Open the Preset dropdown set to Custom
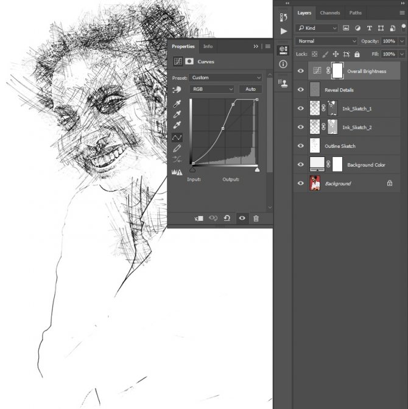The height and width of the screenshot is (409, 408). [225, 78]
